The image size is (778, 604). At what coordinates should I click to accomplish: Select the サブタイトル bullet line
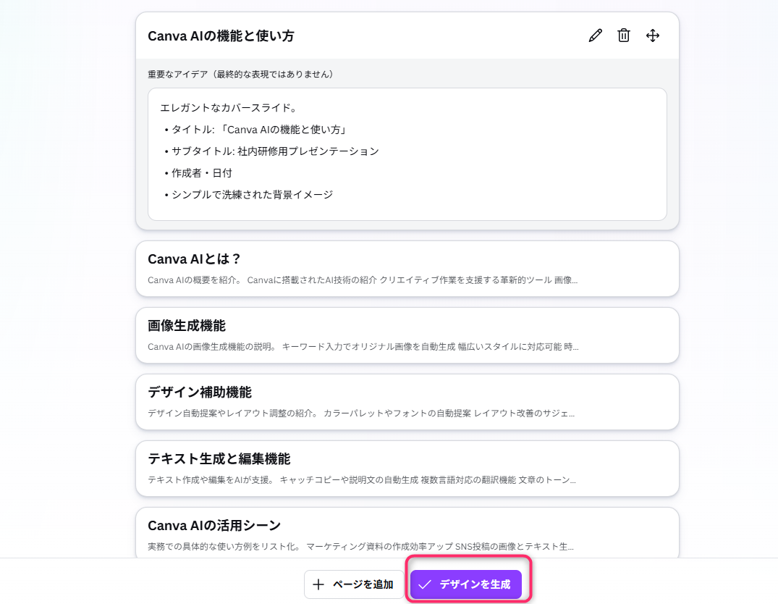[271, 151]
